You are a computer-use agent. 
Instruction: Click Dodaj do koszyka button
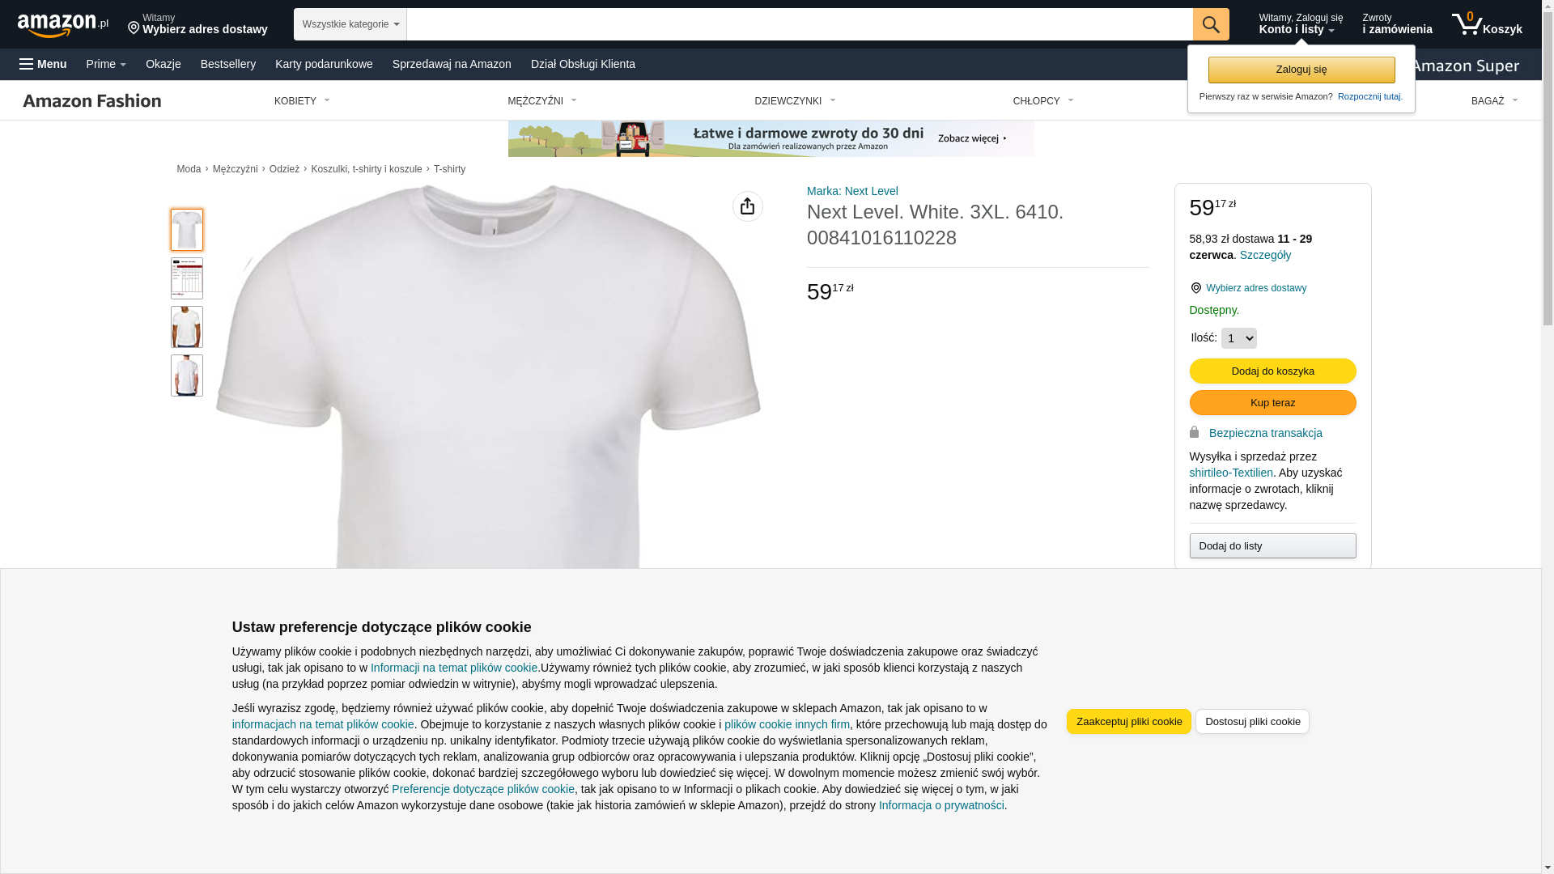click(x=1272, y=371)
